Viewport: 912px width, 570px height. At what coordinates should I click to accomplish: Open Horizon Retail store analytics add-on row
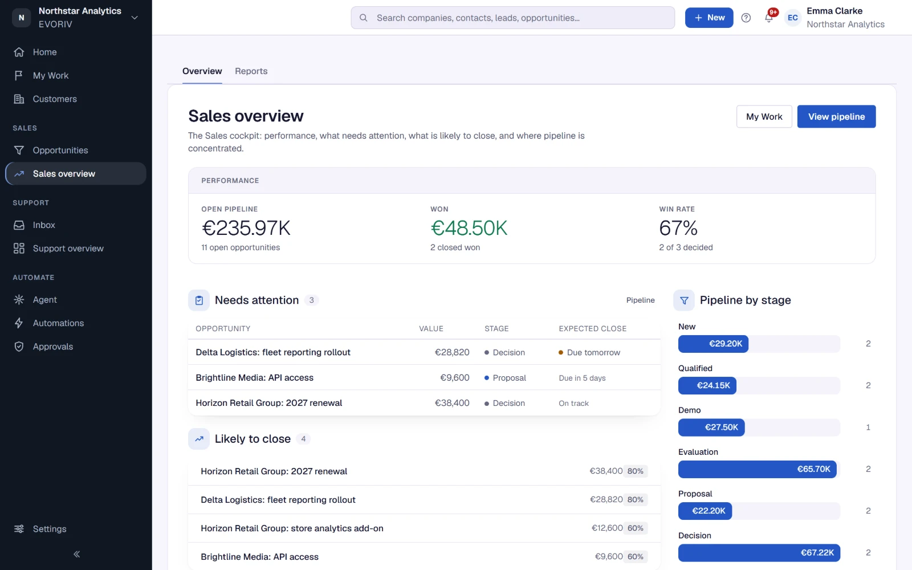[424, 528]
